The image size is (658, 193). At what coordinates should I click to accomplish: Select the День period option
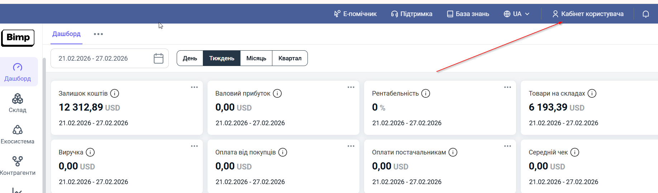[190, 59]
